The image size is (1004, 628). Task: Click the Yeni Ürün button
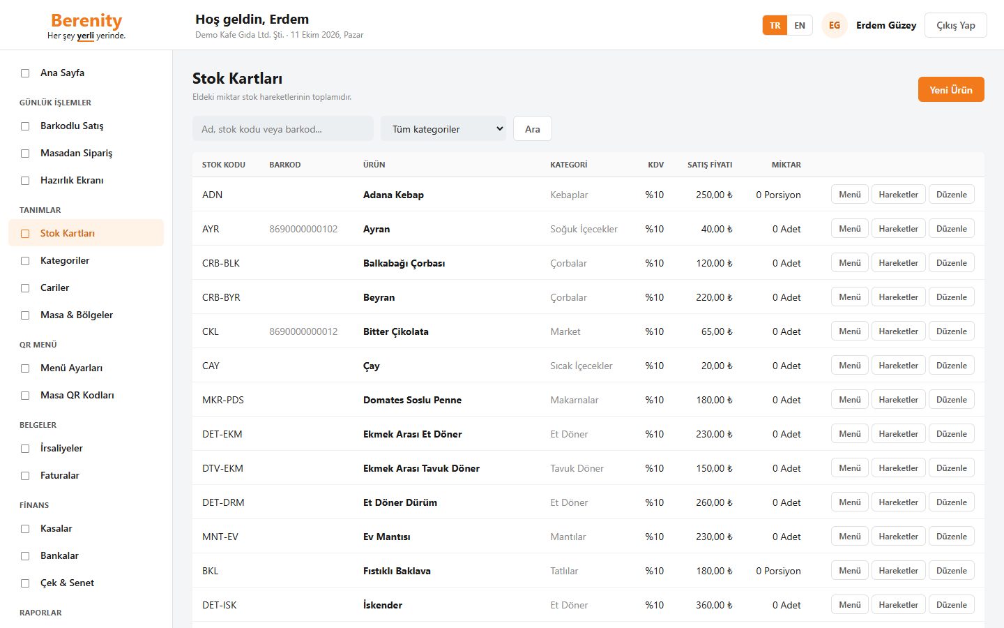[x=951, y=89]
